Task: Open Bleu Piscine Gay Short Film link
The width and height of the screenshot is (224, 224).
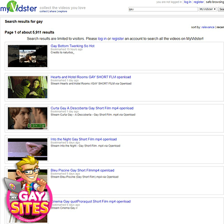Action: [82, 170]
